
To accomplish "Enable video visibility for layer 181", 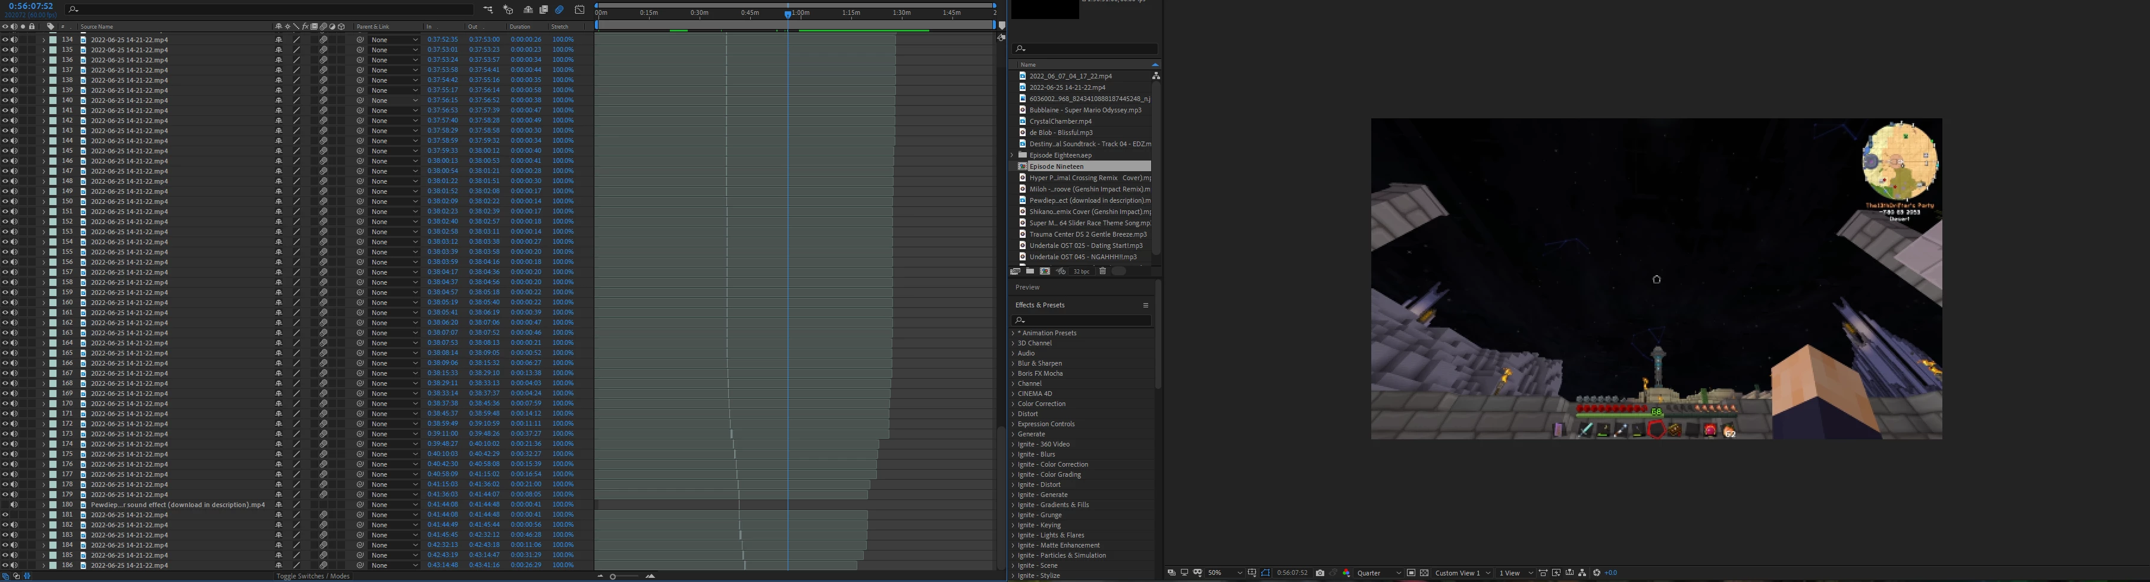I will [5, 514].
